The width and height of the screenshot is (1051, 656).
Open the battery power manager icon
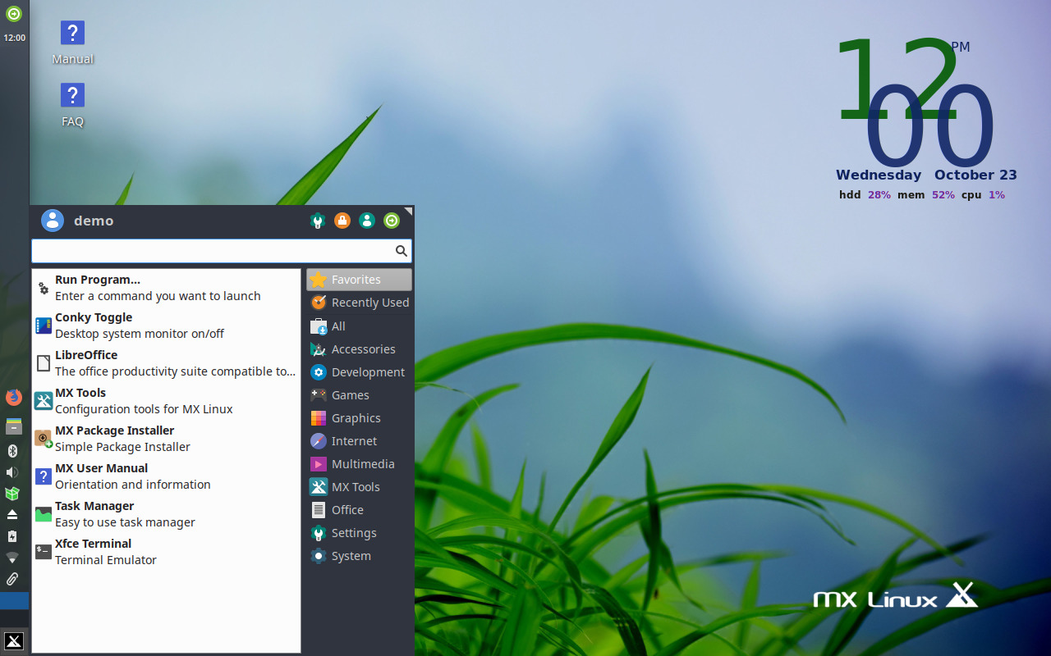point(12,536)
